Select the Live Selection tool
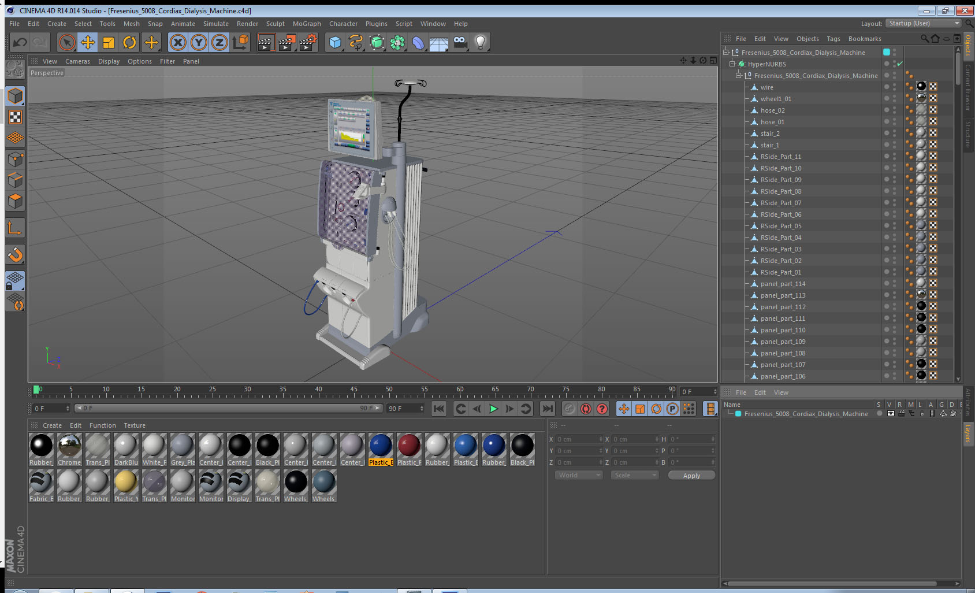 pos(67,42)
